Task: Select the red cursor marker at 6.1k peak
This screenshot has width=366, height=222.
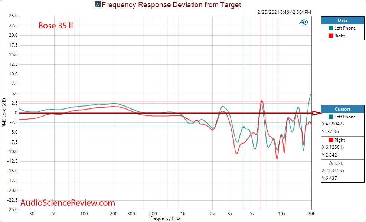Action: pos(261,102)
